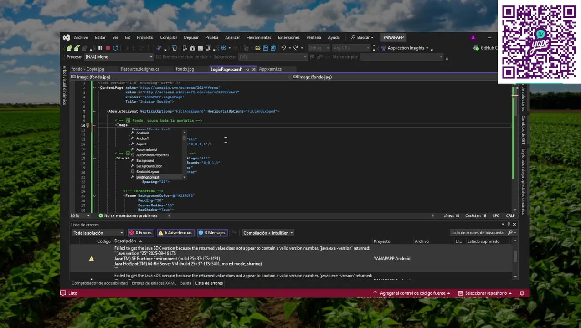Viewport: 581px width, 328px height.
Task: Click the GitHub Copilot icon
Action: [476, 48]
